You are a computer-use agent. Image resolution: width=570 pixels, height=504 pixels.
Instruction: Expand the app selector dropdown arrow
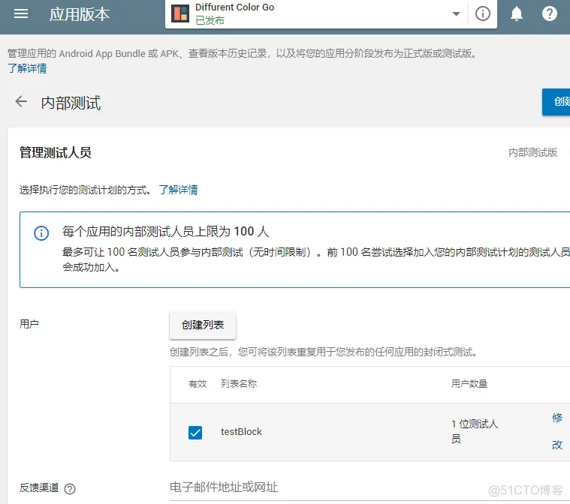click(456, 14)
